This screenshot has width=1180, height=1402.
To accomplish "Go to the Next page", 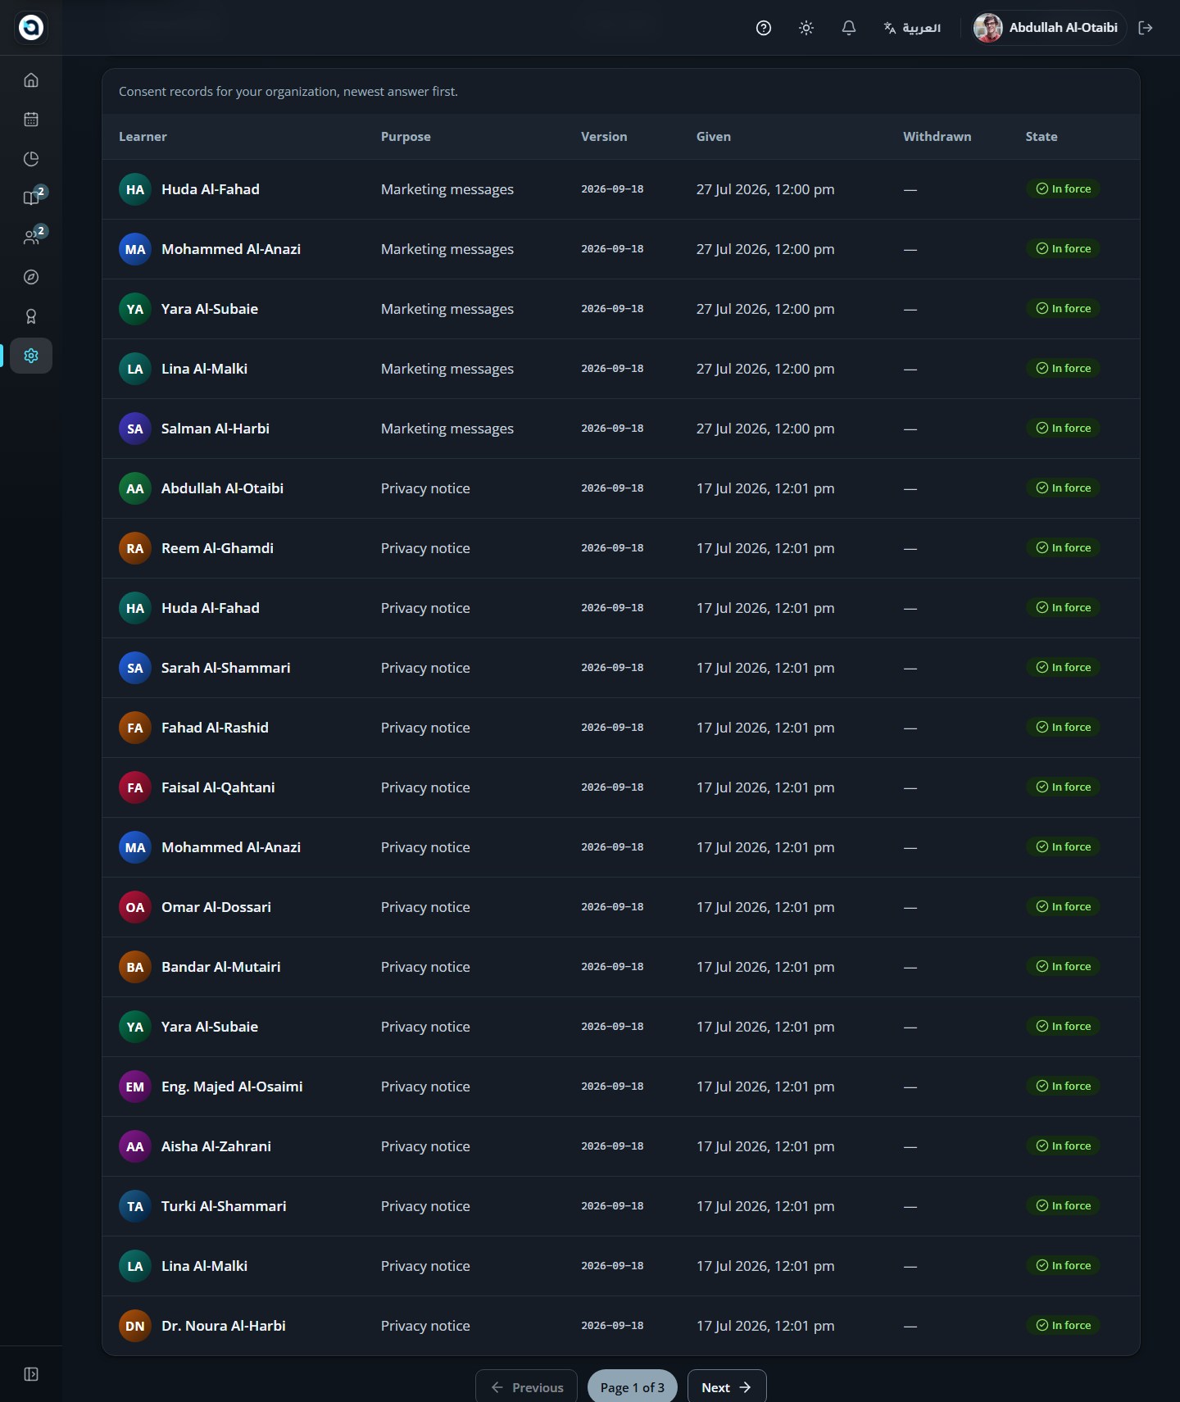I will tap(727, 1387).
